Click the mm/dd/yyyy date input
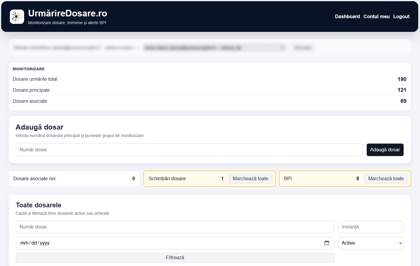Image resolution: width=420 pixels, height=266 pixels. point(175,243)
